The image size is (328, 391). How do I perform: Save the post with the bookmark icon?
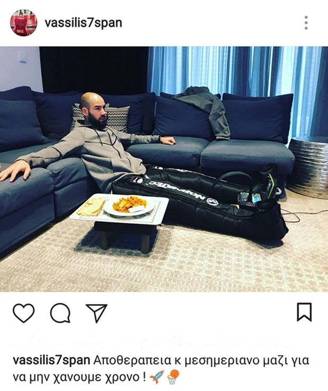[x=304, y=312]
